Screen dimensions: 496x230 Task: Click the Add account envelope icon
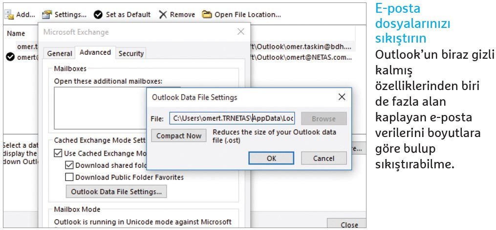(9, 15)
